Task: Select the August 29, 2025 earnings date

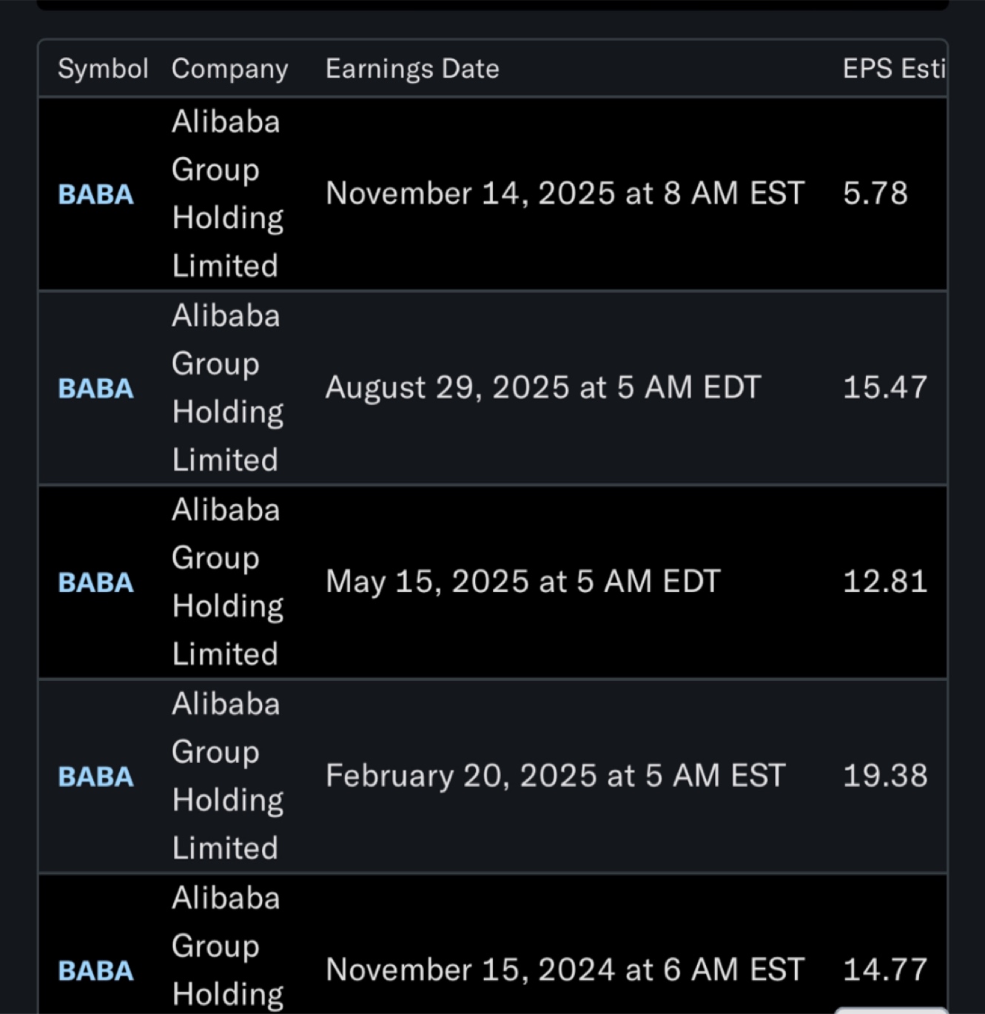Action: click(542, 388)
